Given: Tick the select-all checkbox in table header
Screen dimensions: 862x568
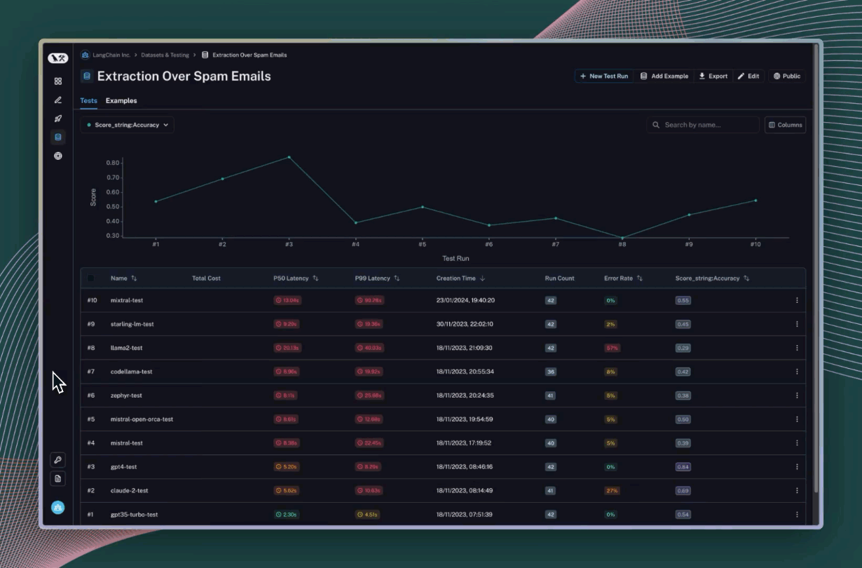Looking at the screenshot, I should 90,278.
